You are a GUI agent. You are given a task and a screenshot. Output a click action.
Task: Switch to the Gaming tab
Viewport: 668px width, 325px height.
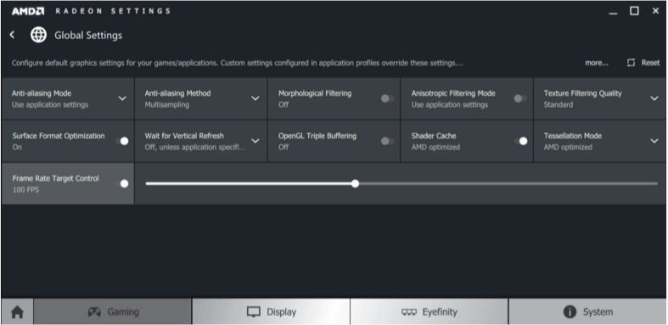[x=113, y=311]
